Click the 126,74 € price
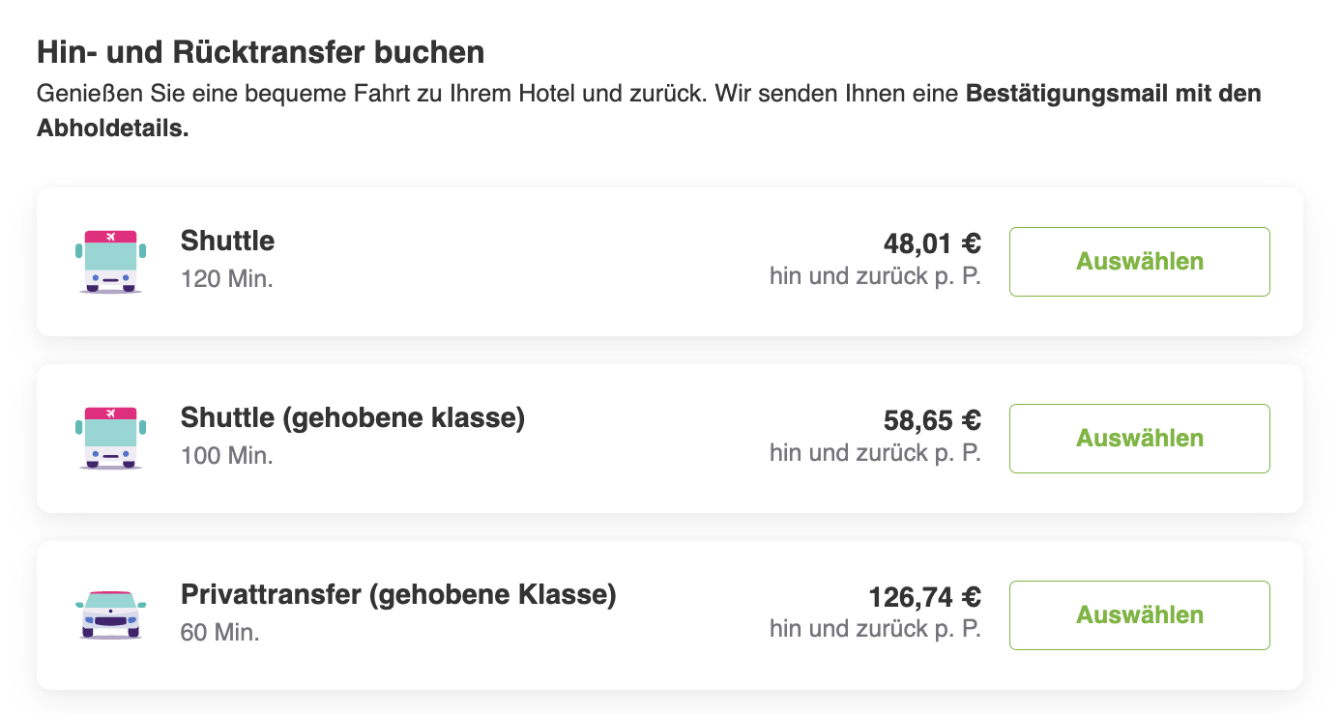The height and width of the screenshot is (713, 1340). 924,597
